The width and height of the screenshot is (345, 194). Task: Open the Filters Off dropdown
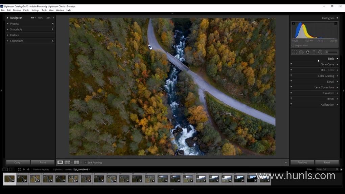[327, 169]
